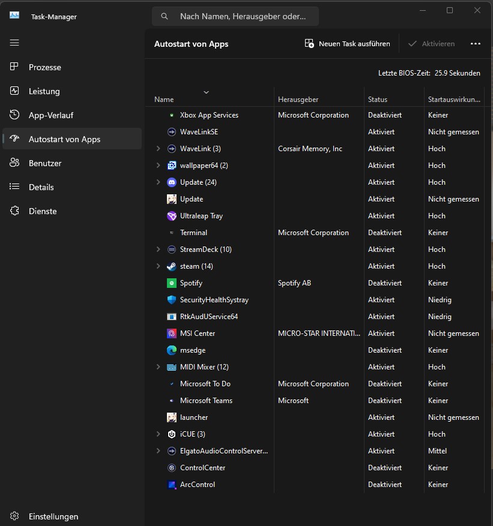Select the Microsoft To Do row
Screen dimensions: 493x526
pyautogui.click(x=315, y=384)
